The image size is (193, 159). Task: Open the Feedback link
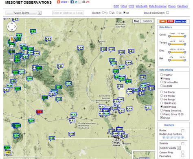(x=183, y=6)
